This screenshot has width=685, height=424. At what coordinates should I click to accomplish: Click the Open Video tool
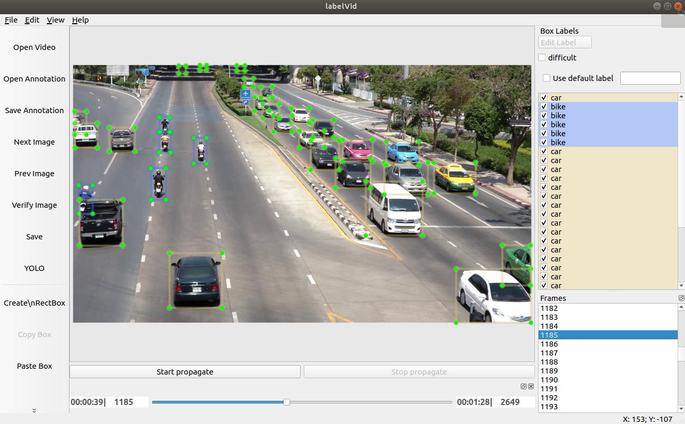(x=34, y=47)
